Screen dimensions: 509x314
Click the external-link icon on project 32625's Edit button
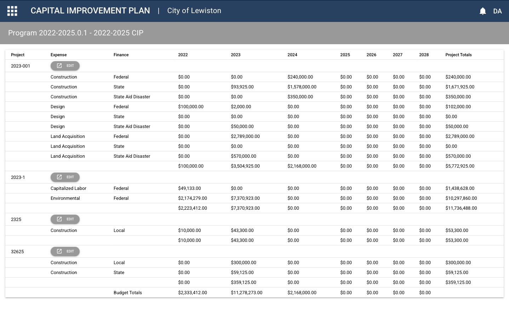59,251
